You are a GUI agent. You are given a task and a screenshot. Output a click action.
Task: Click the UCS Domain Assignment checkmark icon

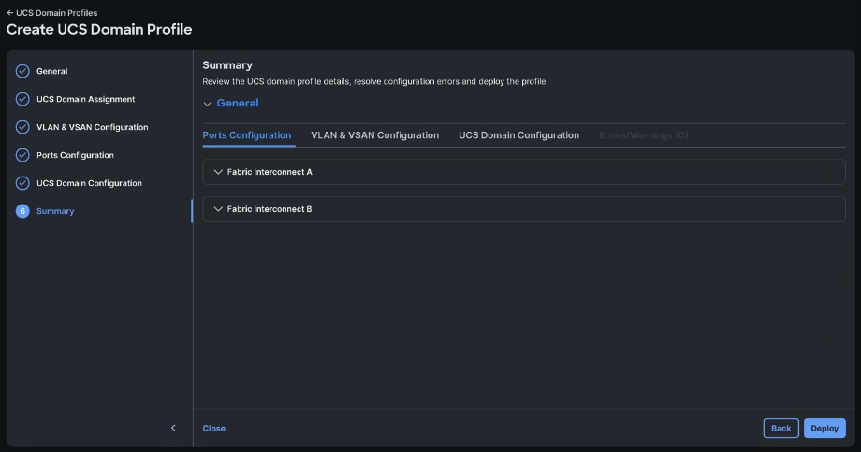click(22, 99)
